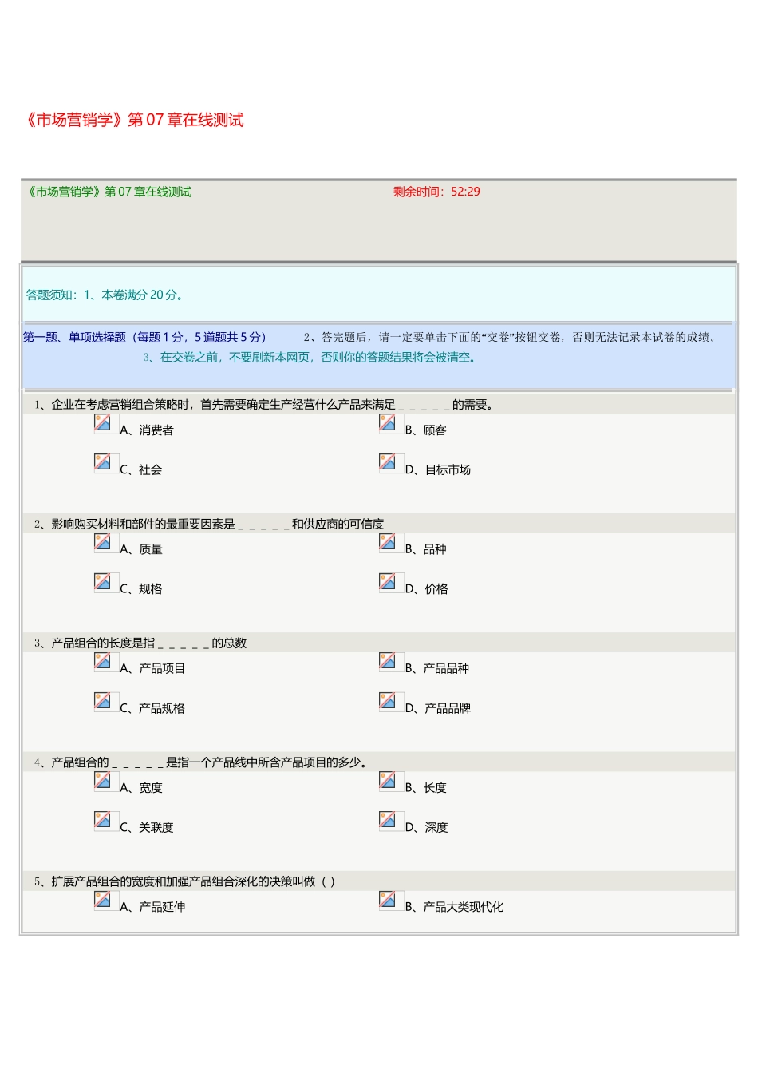Select answer text A、宽度
Screen dimensions: 758x1073
141,788
